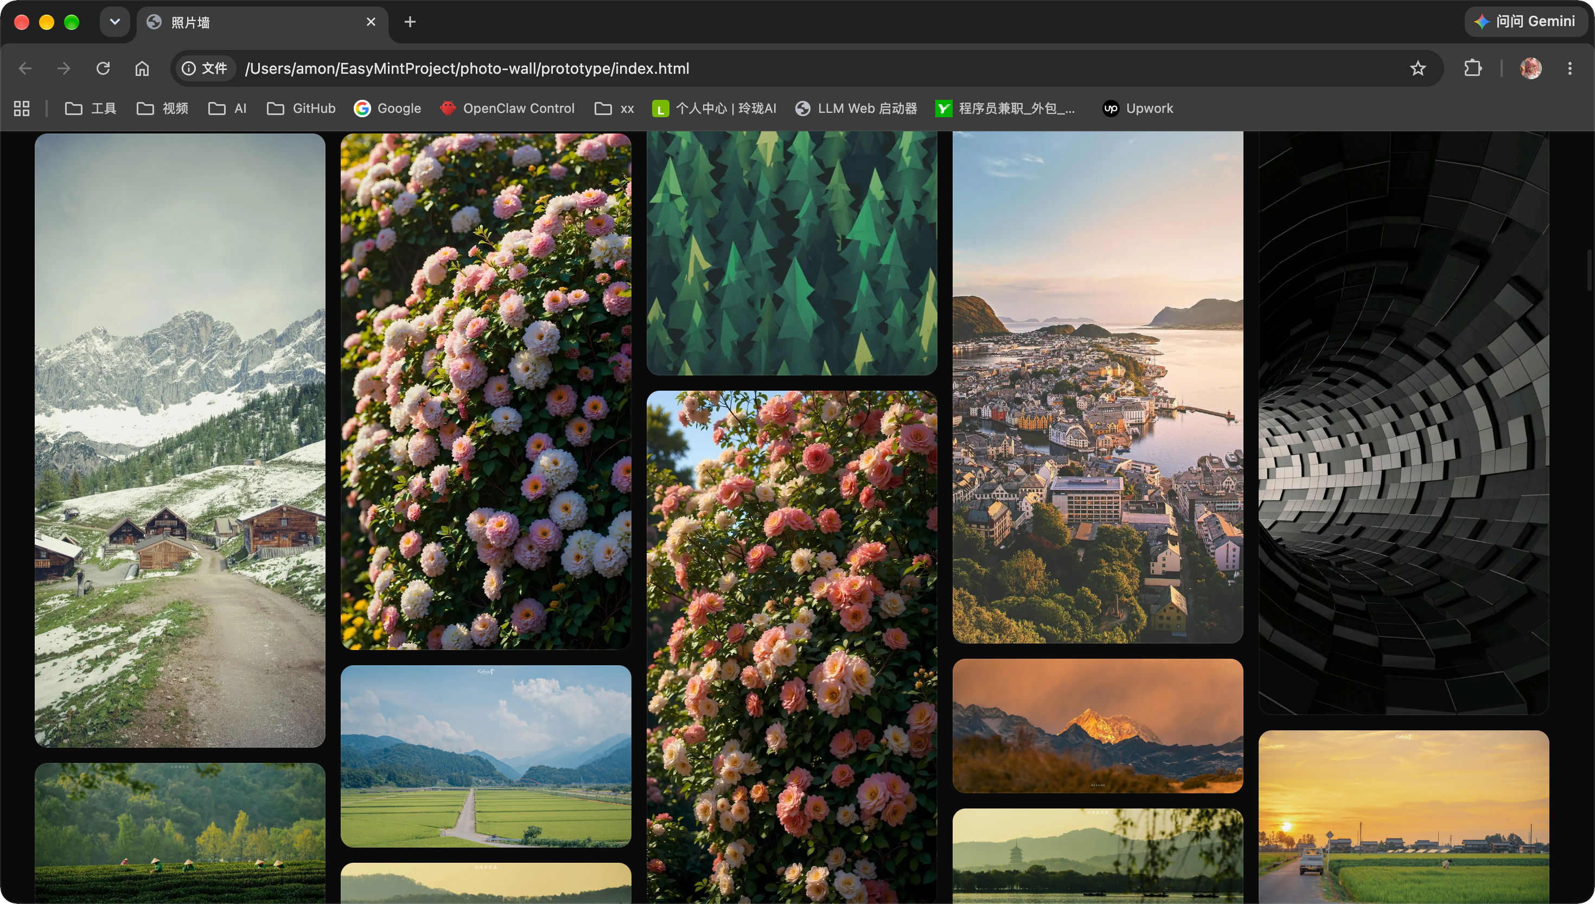The image size is (1595, 904).
Task: Reload the photo wall page
Action: pos(103,68)
